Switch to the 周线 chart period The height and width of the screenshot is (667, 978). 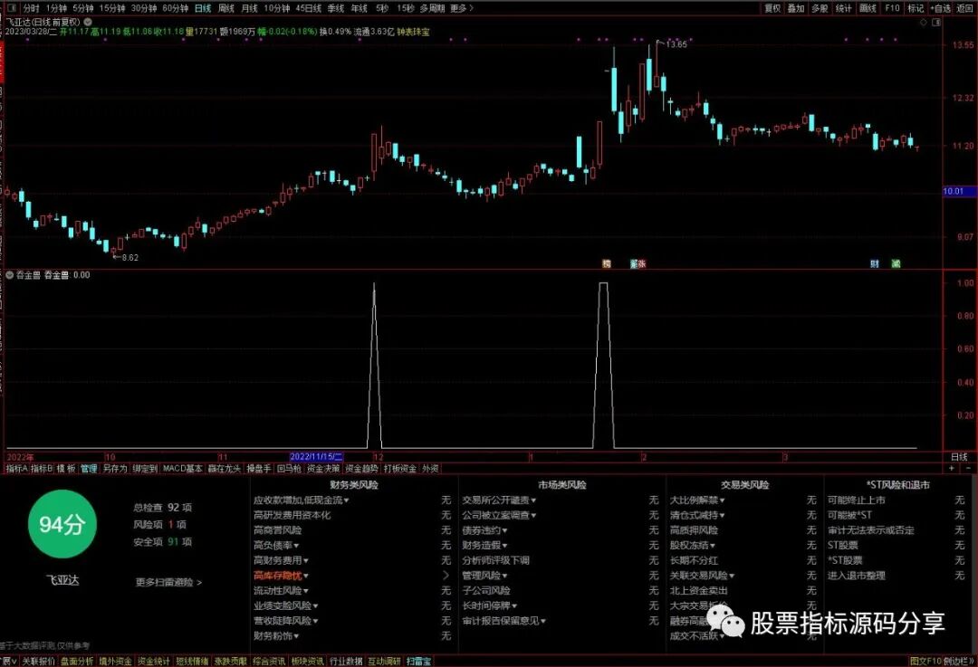[225, 8]
